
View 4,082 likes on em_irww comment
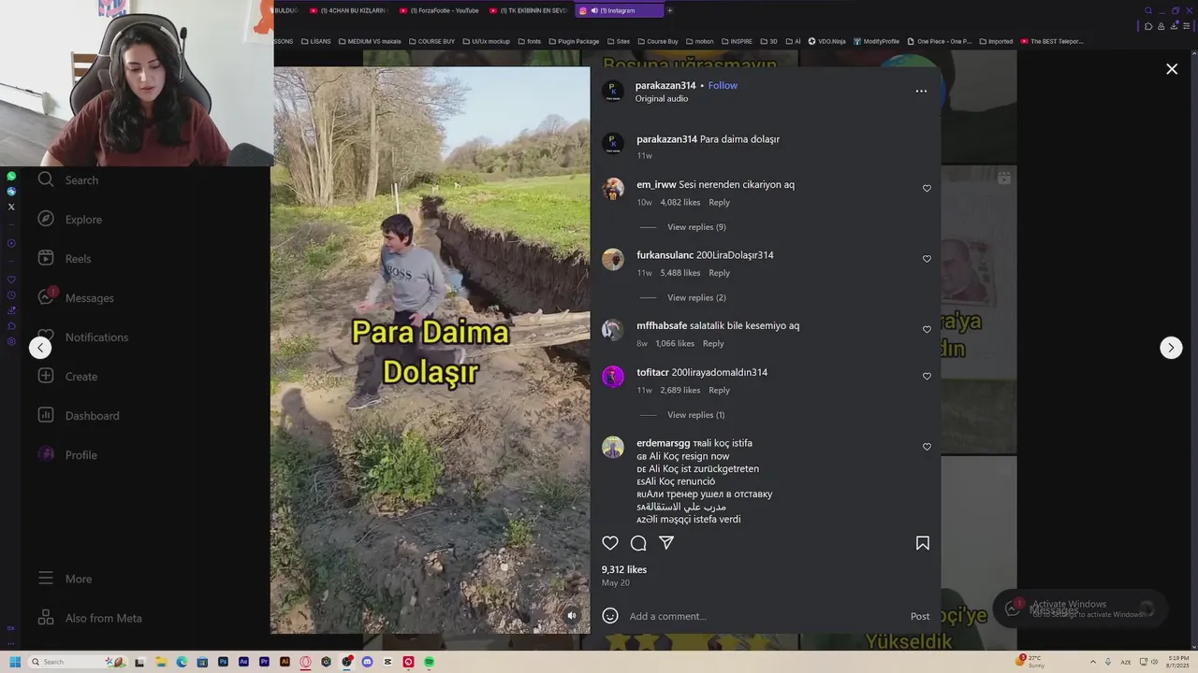(x=679, y=202)
